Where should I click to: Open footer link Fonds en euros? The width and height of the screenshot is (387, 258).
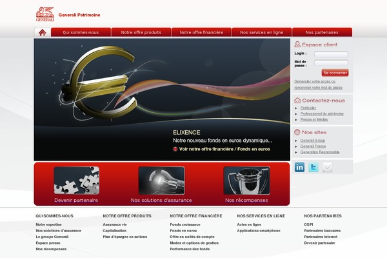[x=183, y=231]
